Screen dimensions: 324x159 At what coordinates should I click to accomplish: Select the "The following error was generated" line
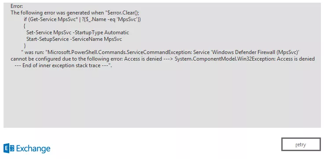(75, 13)
